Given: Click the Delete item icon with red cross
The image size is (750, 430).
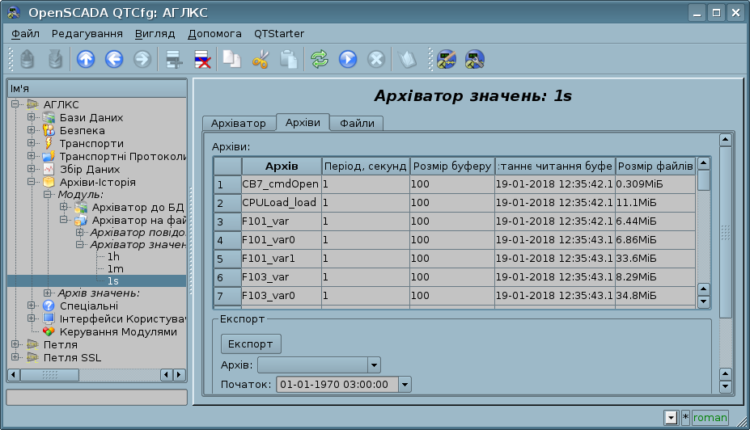Looking at the screenshot, I should tap(201, 59).
